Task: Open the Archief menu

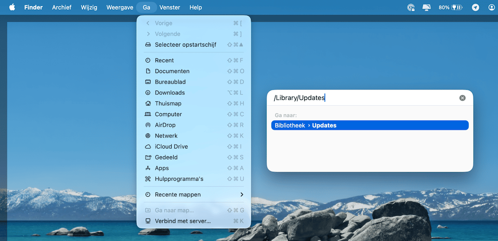Action: 62,7
